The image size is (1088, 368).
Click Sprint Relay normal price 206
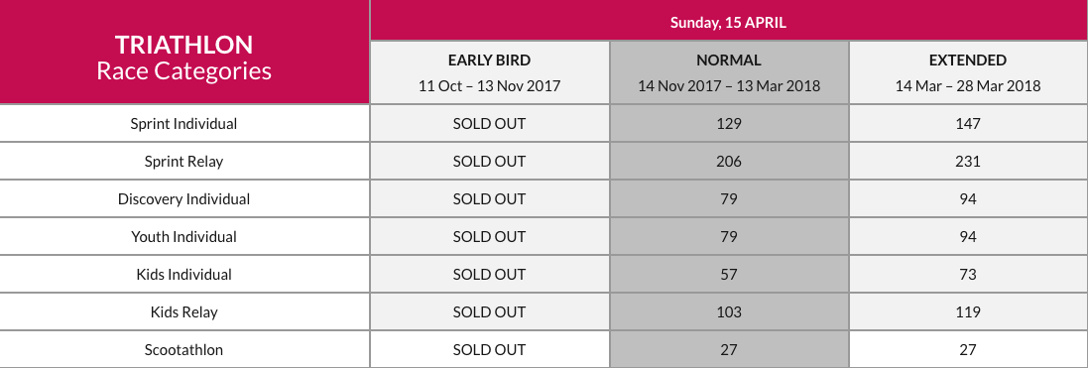729,161
